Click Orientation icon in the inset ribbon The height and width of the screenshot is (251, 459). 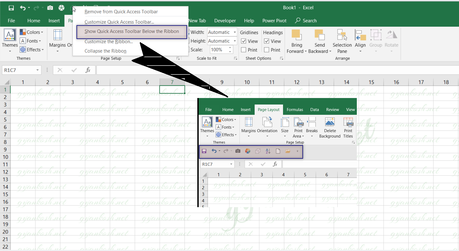pos(267,122)
